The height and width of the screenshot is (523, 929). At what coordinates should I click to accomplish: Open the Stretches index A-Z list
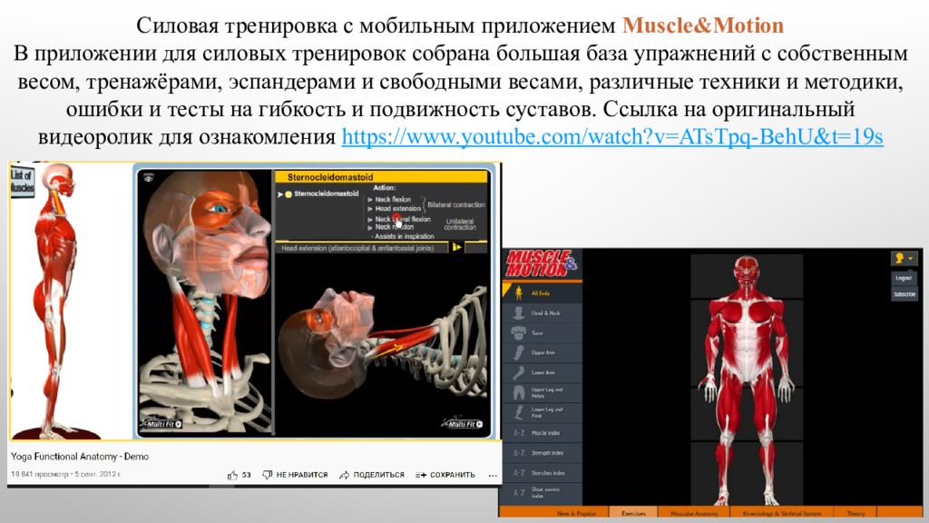coord(543,472)
